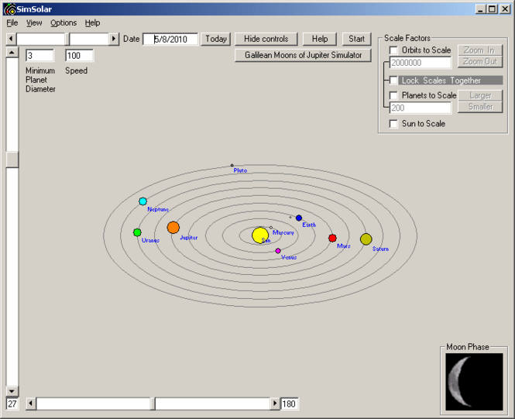
Task: Click the Hide controls button
Action: 266,39
